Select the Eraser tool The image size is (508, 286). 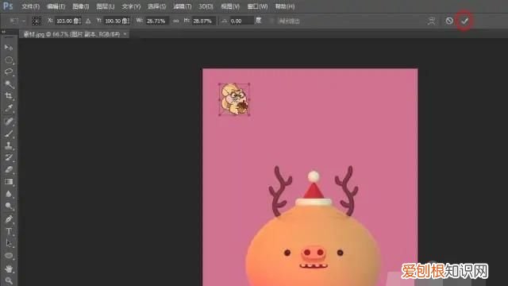click(9, 169)
